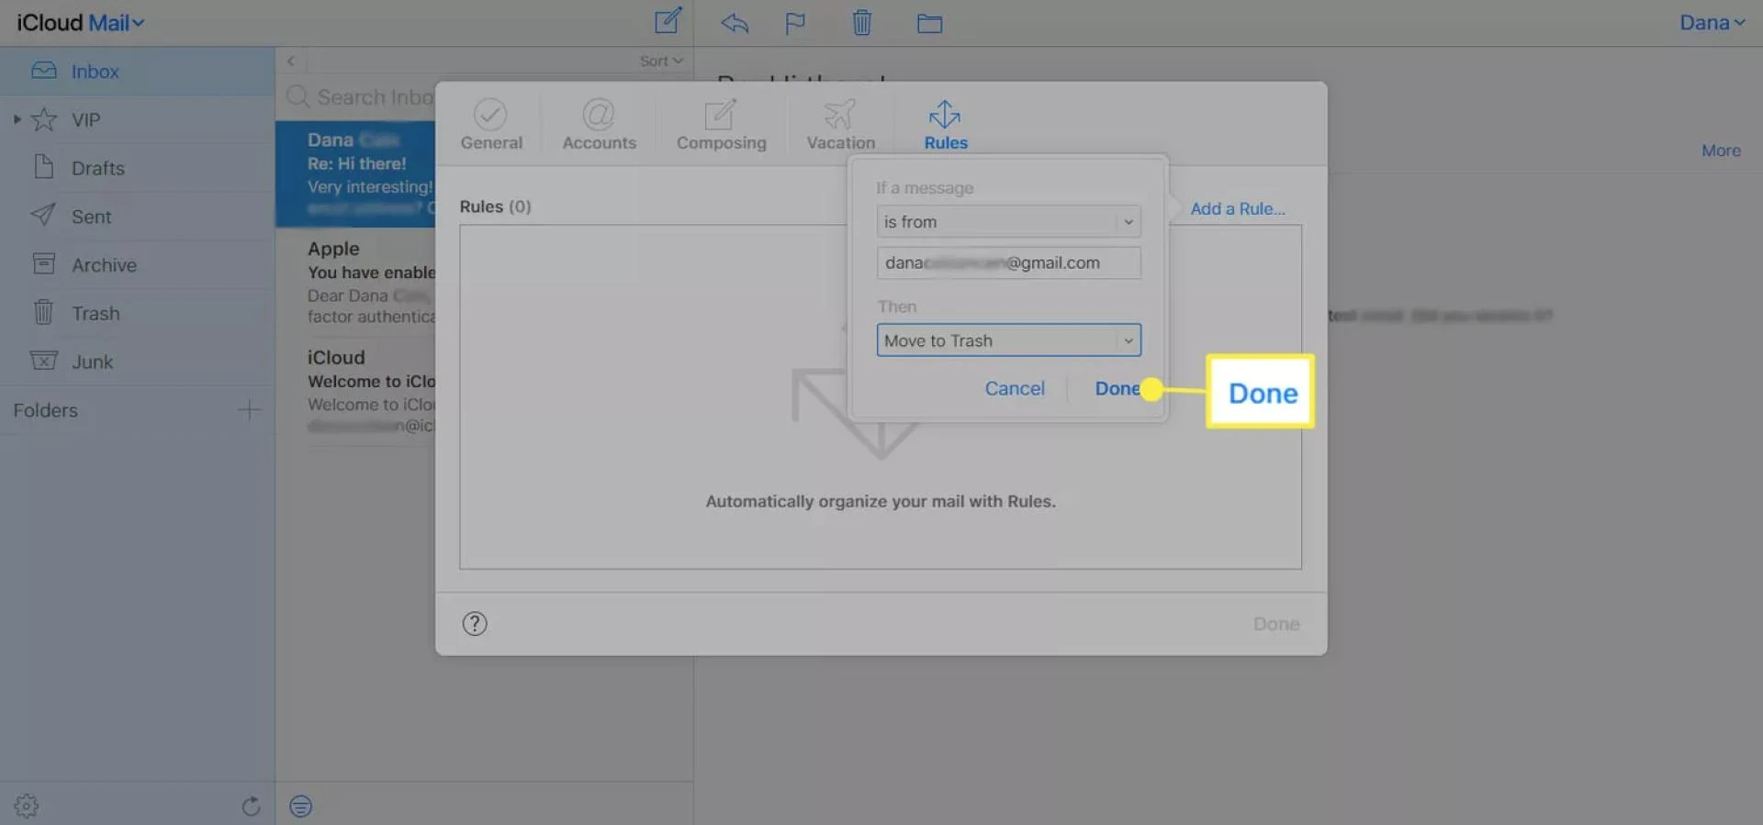
Task: Compose a new message with the pencil icon
Action: click(668, 21)
